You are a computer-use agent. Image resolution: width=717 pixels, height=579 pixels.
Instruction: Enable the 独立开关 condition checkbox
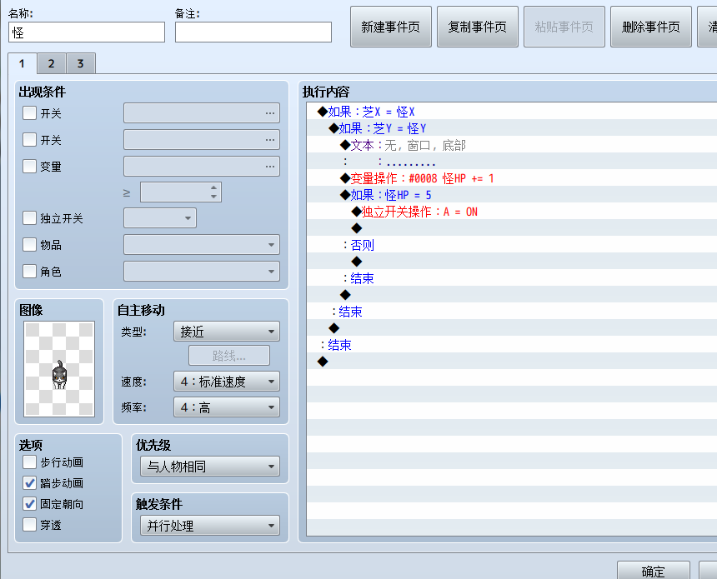coord(30,218)
